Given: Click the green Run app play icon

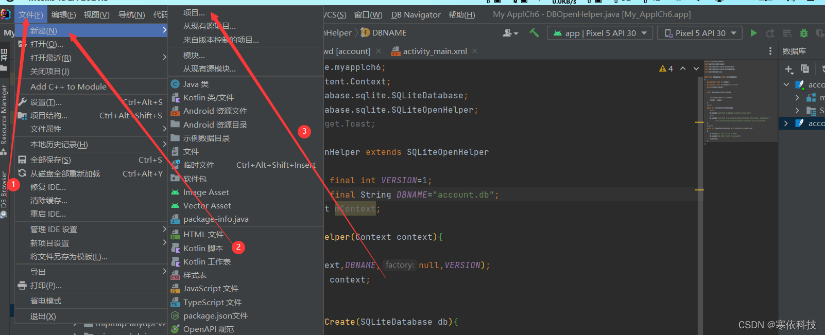Looking at the screenshot, I should click(753, 33).
